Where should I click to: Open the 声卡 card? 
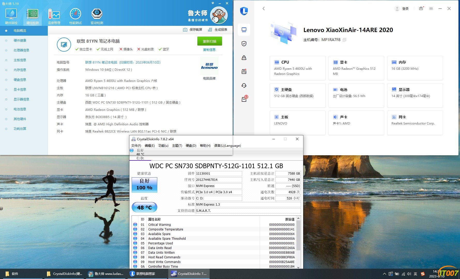[356, 123]
